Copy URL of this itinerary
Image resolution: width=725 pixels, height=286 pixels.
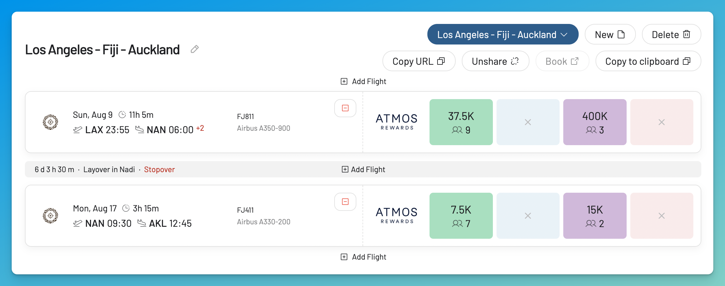[x=419, y=61]
